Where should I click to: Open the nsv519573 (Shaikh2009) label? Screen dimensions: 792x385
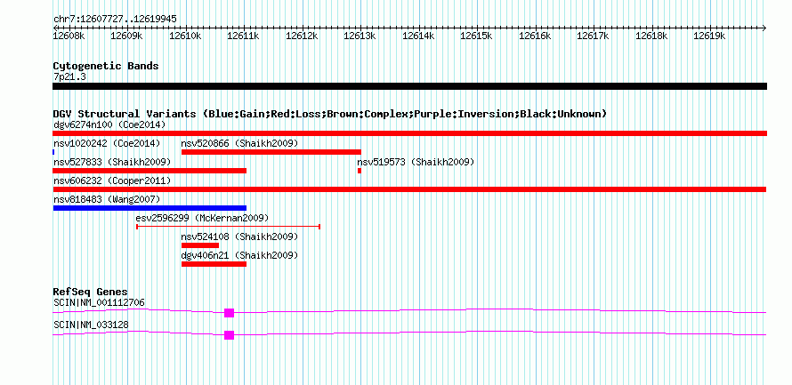[416, 162]
